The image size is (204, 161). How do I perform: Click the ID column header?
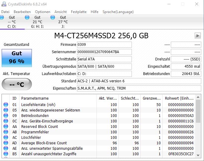14,98
